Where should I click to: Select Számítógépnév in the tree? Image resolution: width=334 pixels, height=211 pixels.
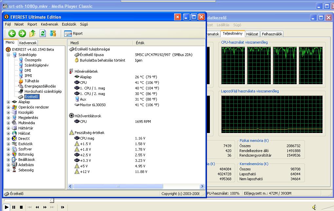[36, 65]
